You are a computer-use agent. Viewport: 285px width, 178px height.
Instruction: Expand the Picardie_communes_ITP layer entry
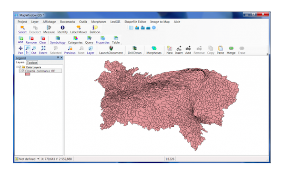click(20, 71)
